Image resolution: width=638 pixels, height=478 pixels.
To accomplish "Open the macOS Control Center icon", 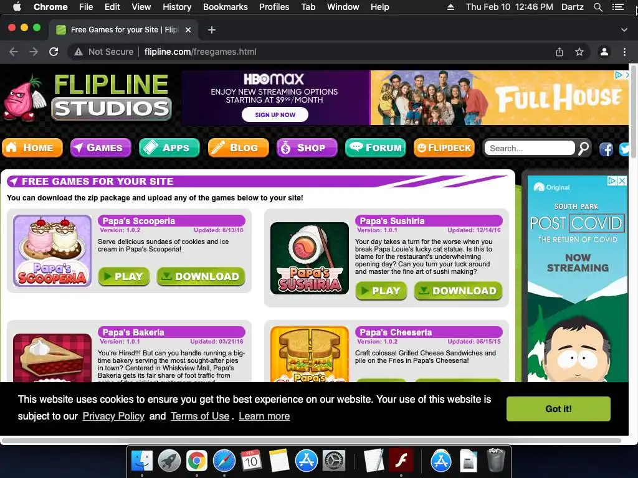I will pyautogui.click(x=617, y=7).
